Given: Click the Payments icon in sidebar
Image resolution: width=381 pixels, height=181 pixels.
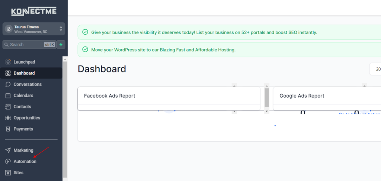Looking at the screenshot, I should point(8,129).
